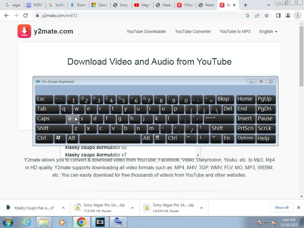Open Windows Media Player from the taskbar
The width and height of the screenshot is (304, 228).
62,222
